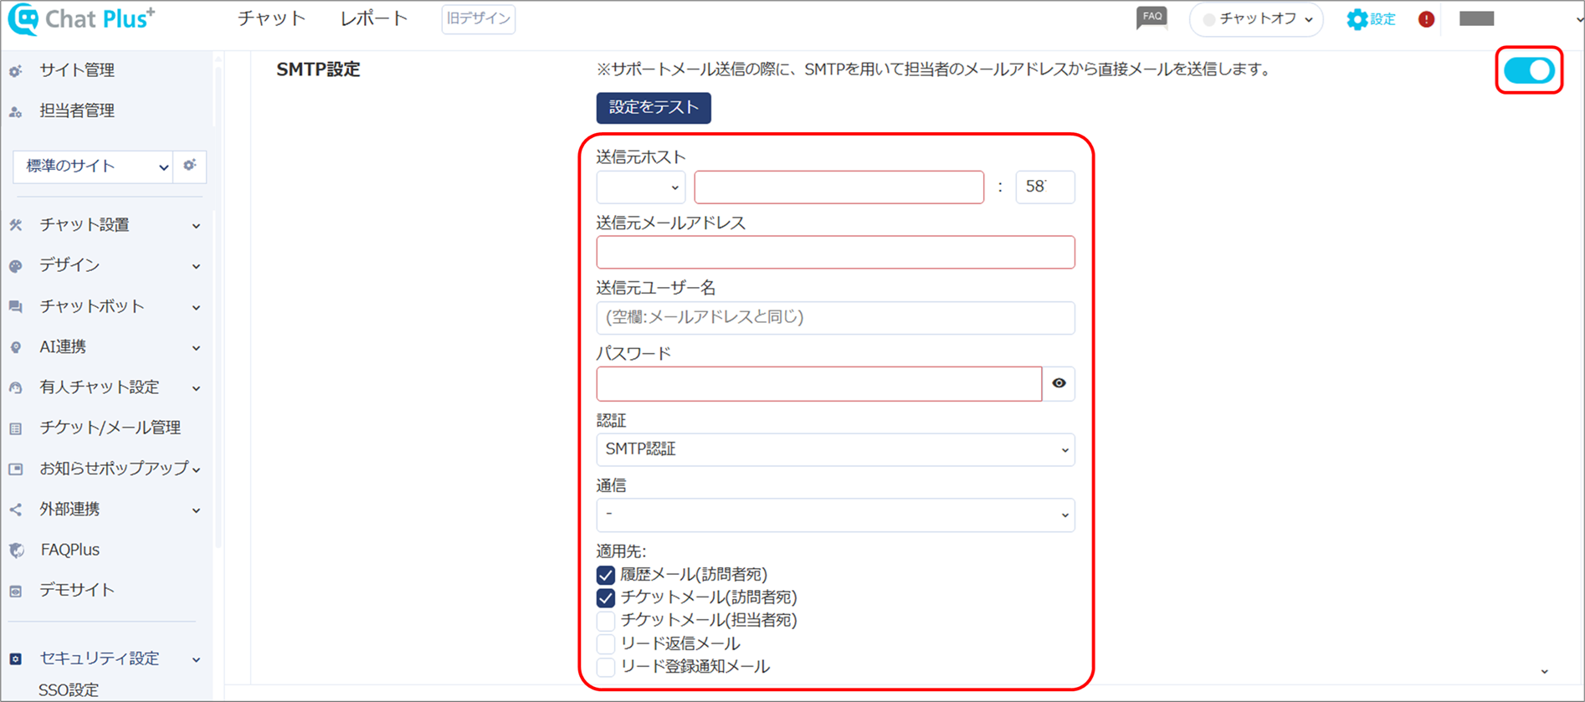Expand the お知らせポップアップ chevron
1585x702 pixels.
point(196,469)
